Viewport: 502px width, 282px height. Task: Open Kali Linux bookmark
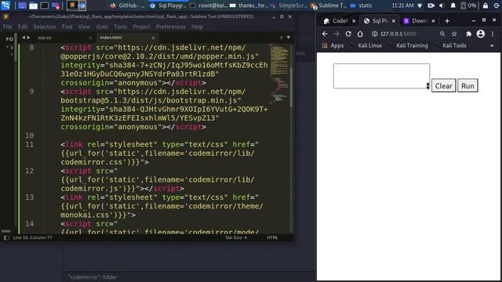click(x=366, y=45)
